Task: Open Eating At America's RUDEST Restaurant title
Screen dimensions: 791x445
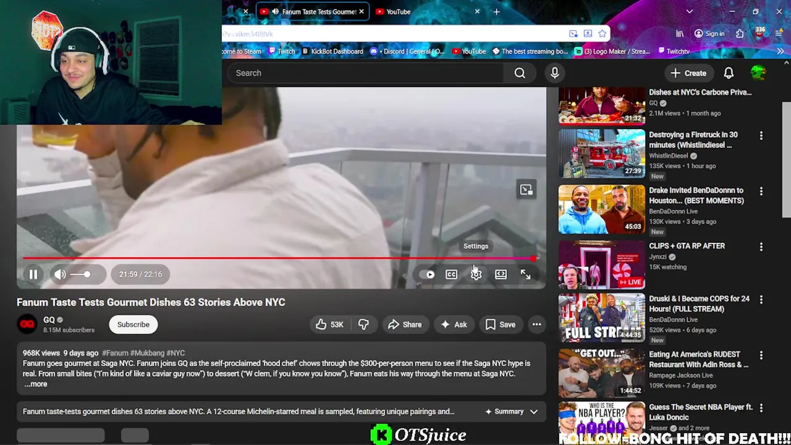Action: coord(698,360)
